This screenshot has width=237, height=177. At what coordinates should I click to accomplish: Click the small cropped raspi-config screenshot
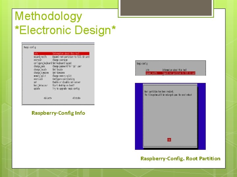171,68
